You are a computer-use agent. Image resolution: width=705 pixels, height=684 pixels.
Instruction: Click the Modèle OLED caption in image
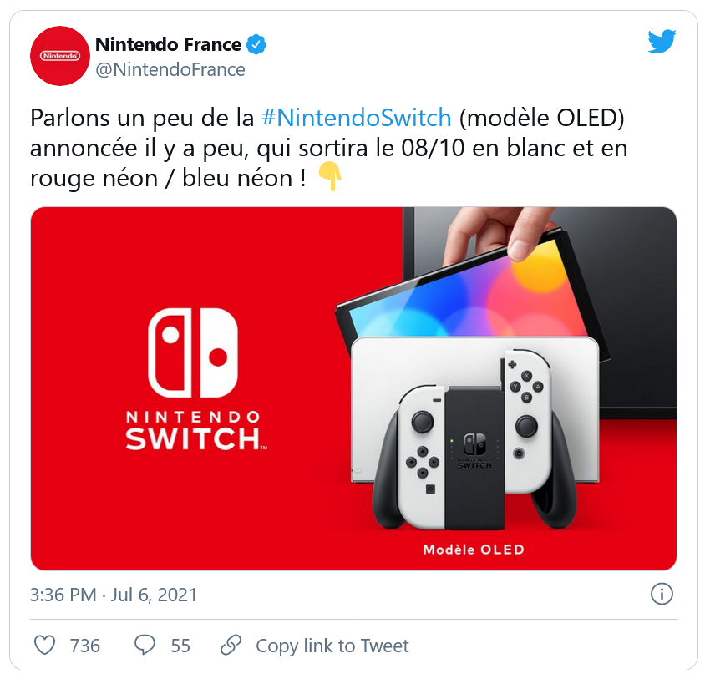(474, 550)
